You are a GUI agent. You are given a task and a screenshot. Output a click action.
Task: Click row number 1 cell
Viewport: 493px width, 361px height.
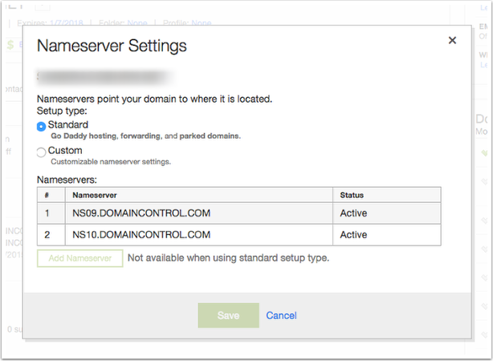point(51,213)
